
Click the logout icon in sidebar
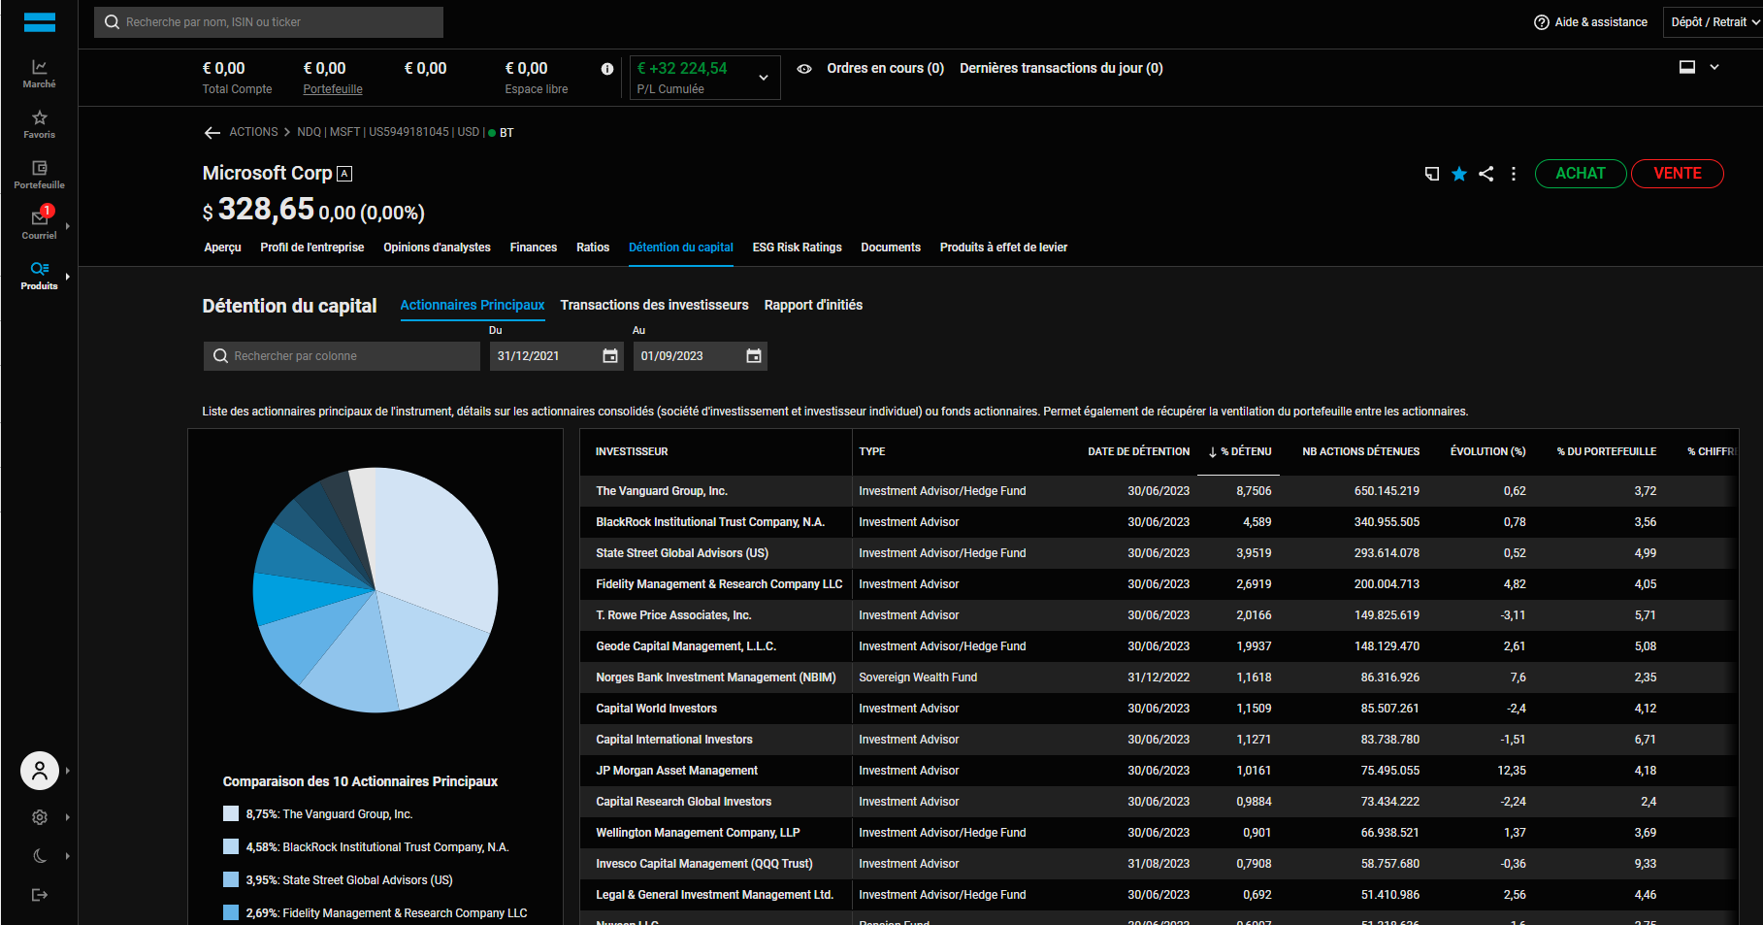click(x=40, y=895)
